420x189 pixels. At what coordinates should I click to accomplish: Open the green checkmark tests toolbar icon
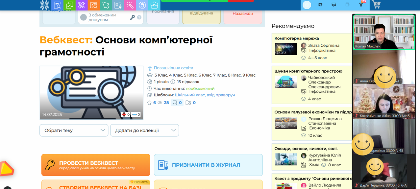[69, 5]
